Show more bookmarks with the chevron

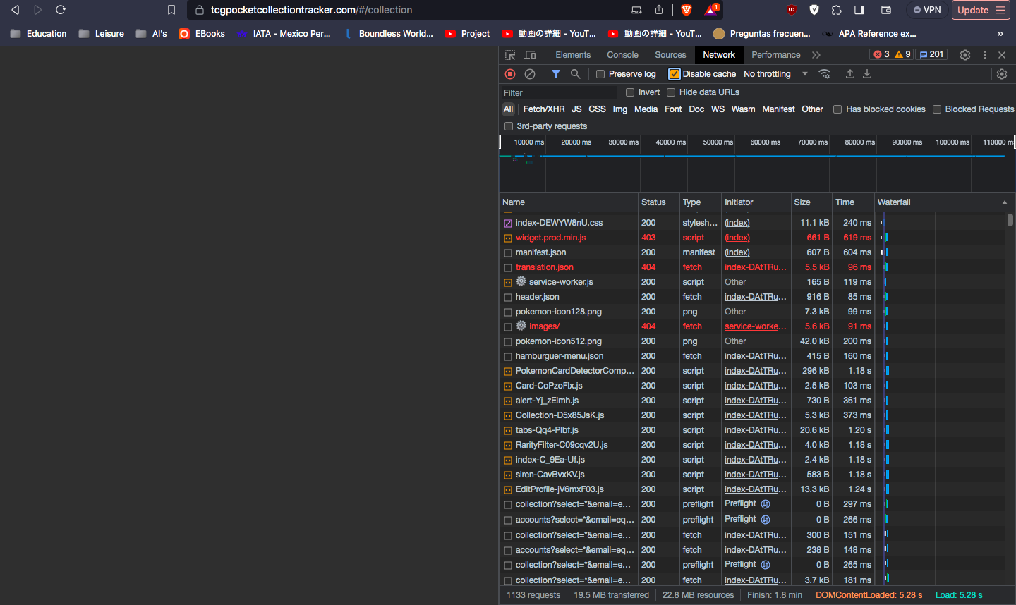click(1000, 34)
